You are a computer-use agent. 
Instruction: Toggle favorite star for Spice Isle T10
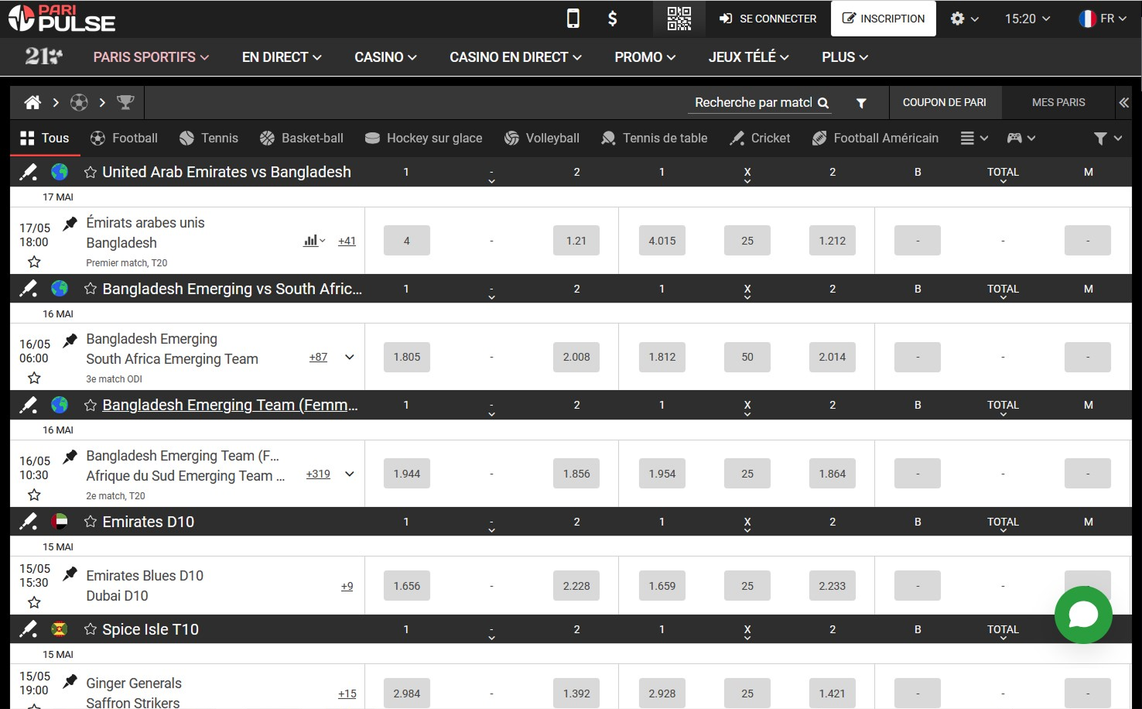[91, 629]
